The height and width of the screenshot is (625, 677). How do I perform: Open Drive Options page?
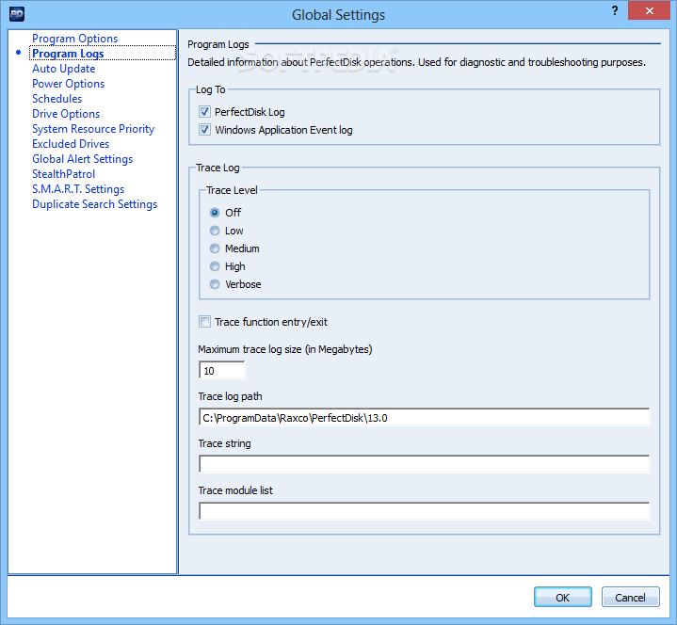coord(66,114)
